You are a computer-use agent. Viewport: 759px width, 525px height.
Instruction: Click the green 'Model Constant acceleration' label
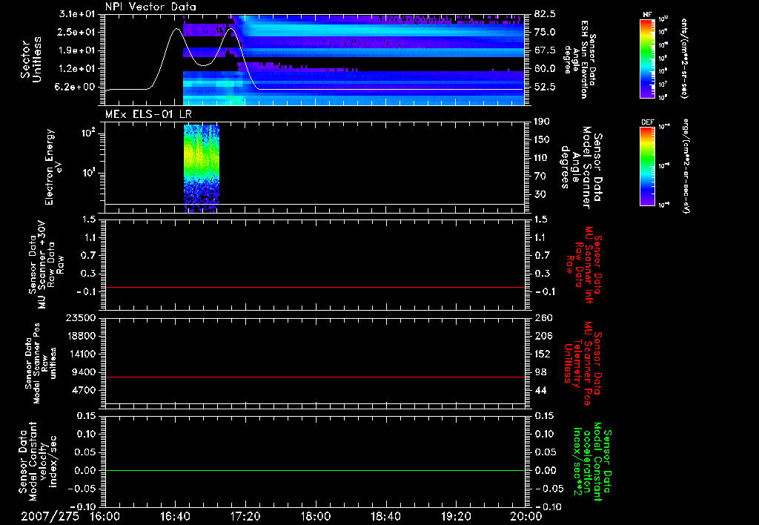click(592, 463)
